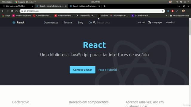Open the Google Chrome app menu
191x107 pixels.
(25, 2)
